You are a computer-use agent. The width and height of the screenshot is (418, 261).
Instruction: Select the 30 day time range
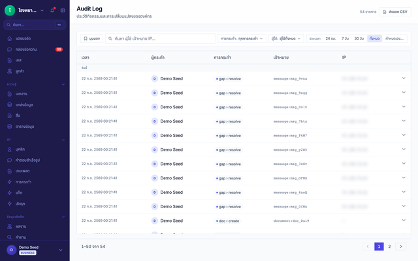(x=359, y=38)
